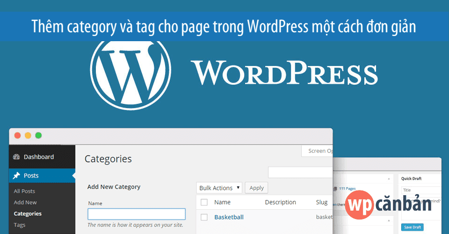The height and width of the screenshot is (234, 449).
Task: Click the yellow minimize window dot
Action: pos(28,135)
